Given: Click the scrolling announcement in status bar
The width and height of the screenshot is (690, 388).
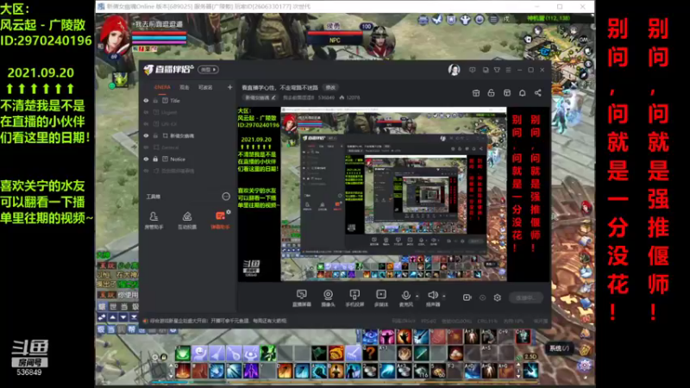Looking at the screenshot, I should [218, 321].
